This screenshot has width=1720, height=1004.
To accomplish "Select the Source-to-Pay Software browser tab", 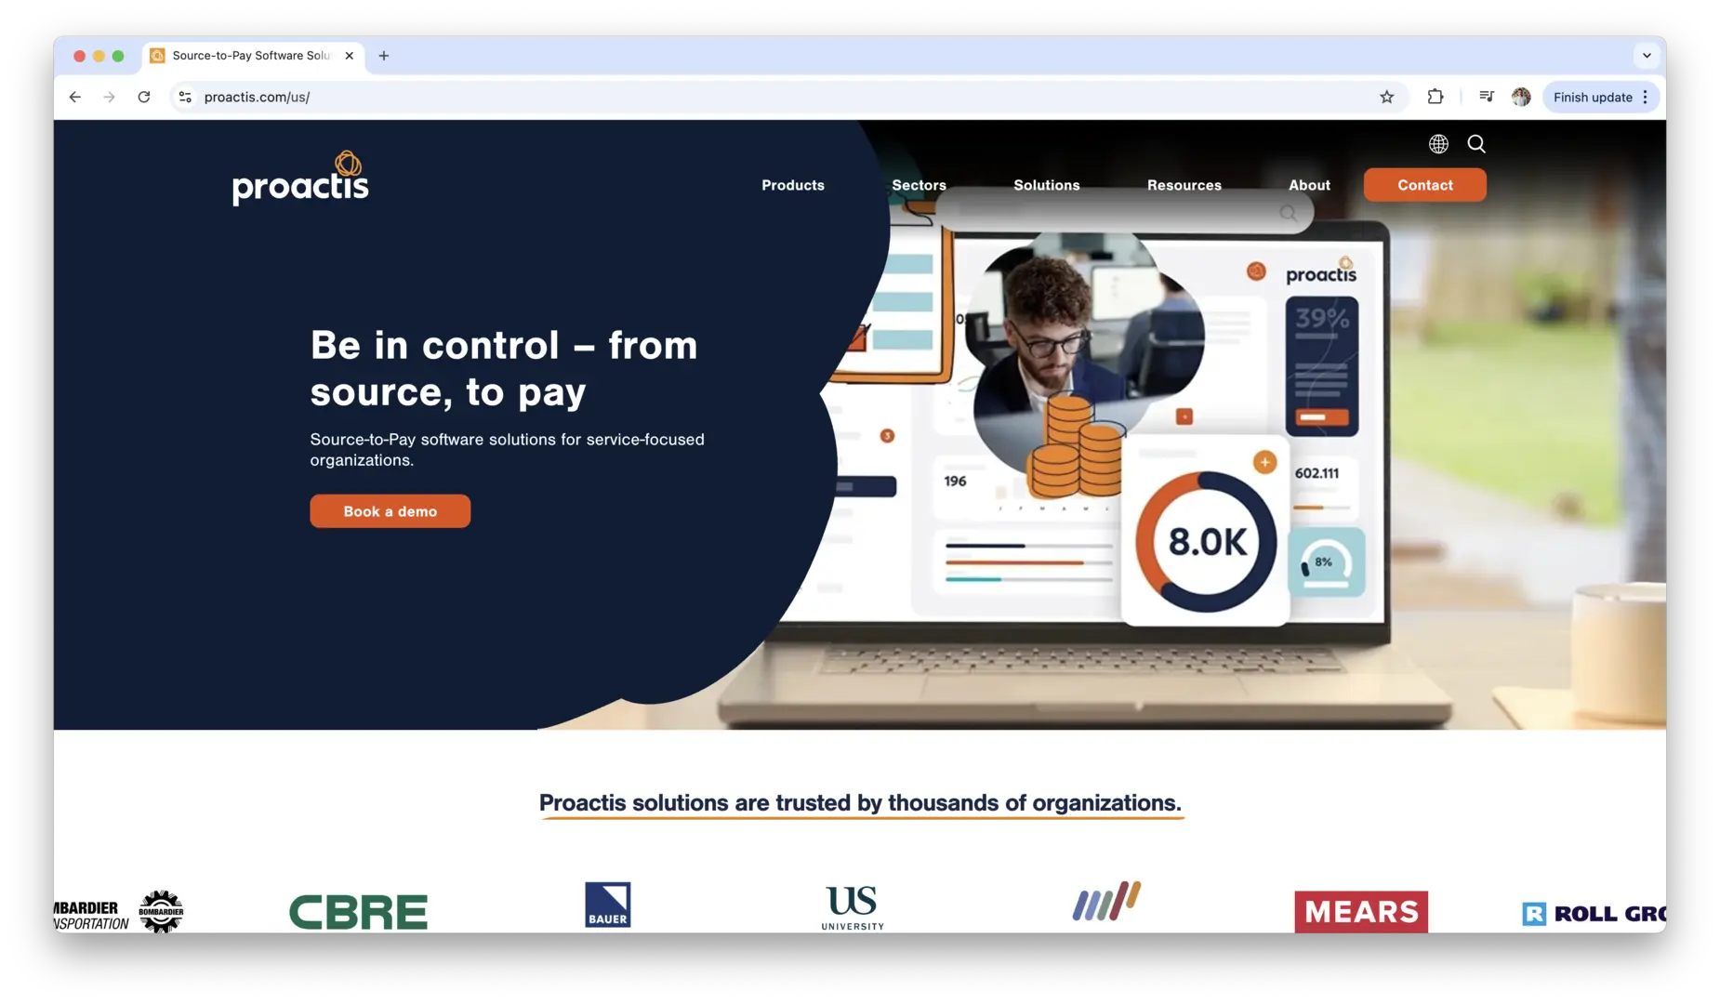I will point(253,56).
